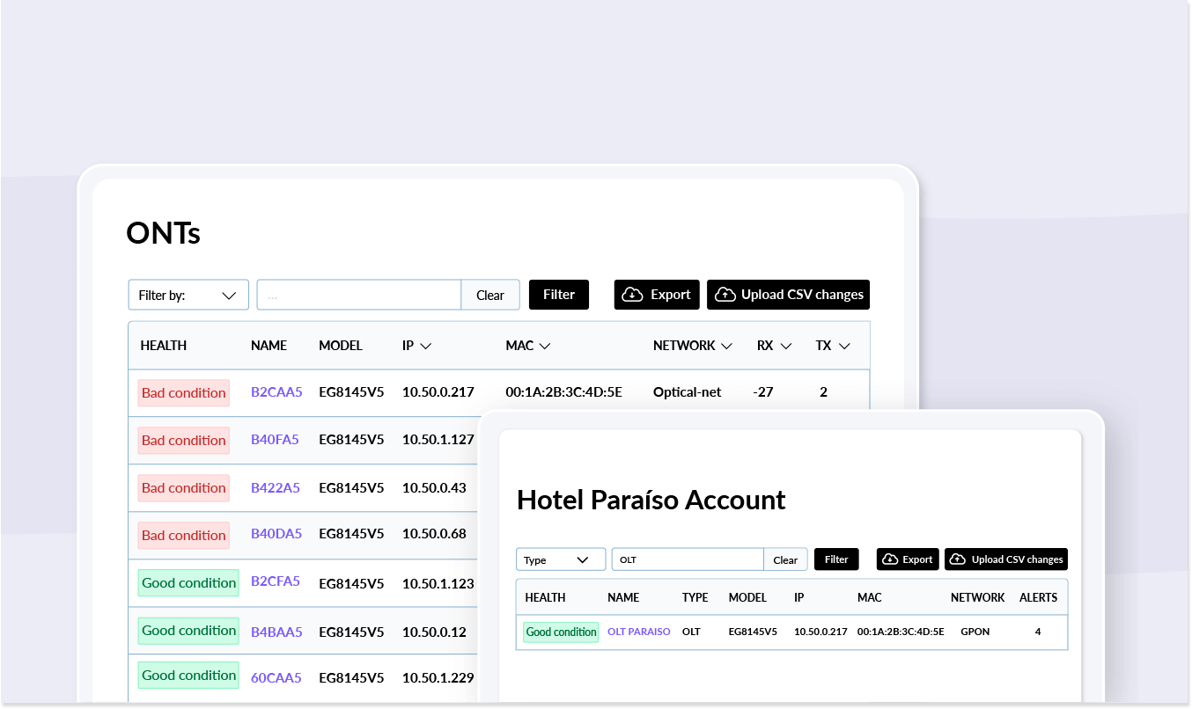The height and width of the screenshot is (709, 1192).
Task: Click Good condition badge for B4BAA5
Action: [188, 631]
